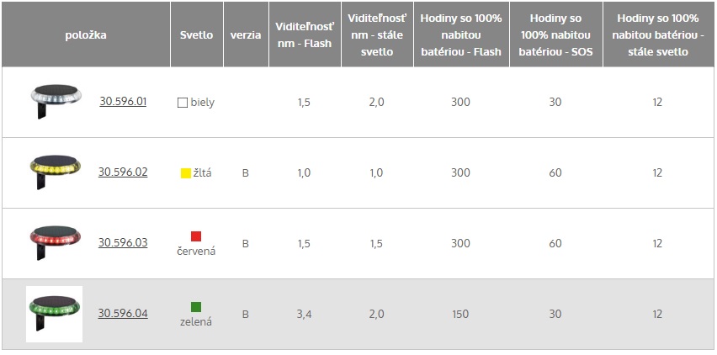Open the yellow light product thumbnail
The height and width of the screenshot is (355, 717).
click(56, 172)
